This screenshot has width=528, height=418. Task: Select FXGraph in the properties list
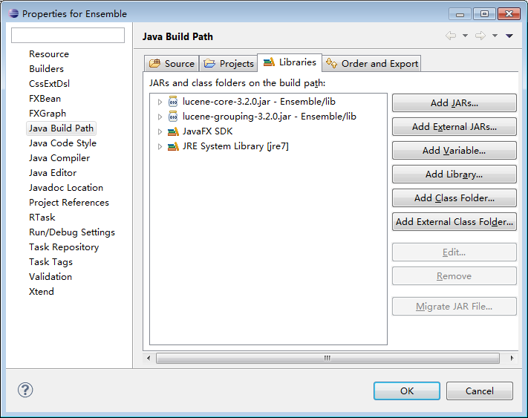pyautogui.click(x=48, y=113)
